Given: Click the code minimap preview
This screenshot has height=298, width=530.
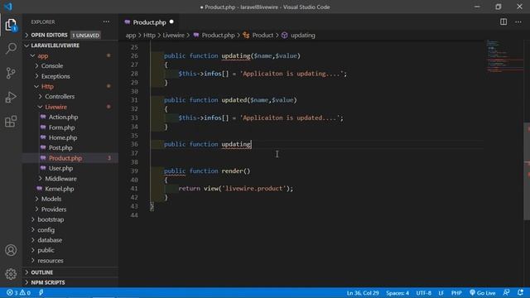Looking at the screenshot, I should pos(504,55).
